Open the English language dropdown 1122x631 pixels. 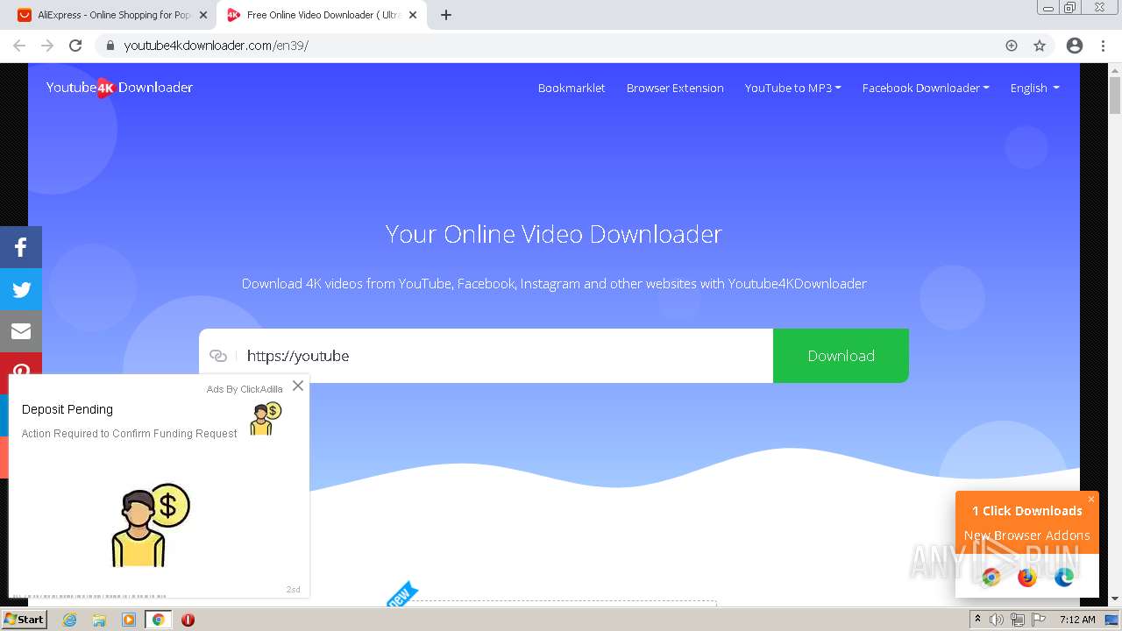click(x=1034, y=88)
